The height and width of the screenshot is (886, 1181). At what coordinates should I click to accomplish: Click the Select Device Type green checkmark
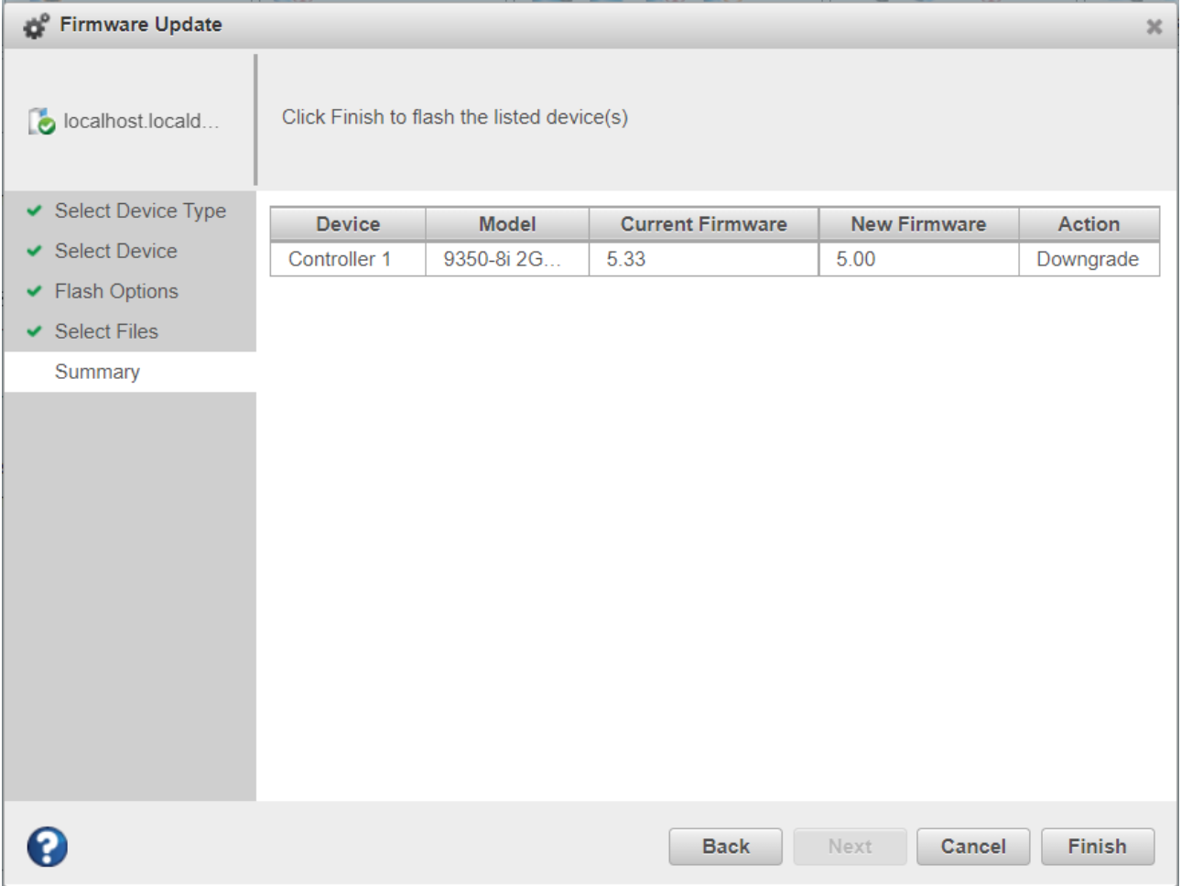(x=35, y=211)
